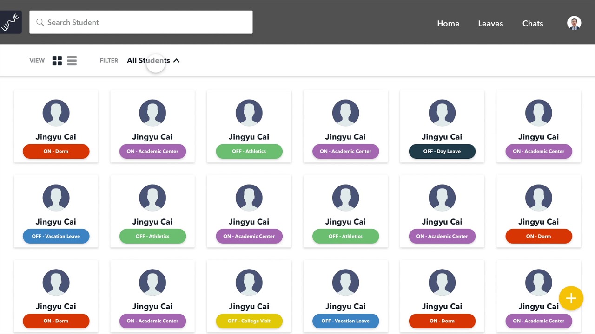595x334 pixels.
Task: Click the Jingyu Cai name on the College Visit card
Action: click(x=249, y=306)
